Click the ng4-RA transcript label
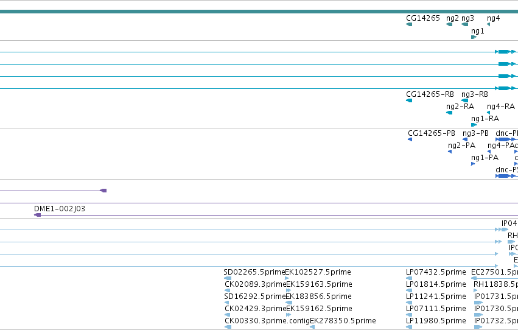The height and width of the screenshot is (330, 518). click(501, 107)
